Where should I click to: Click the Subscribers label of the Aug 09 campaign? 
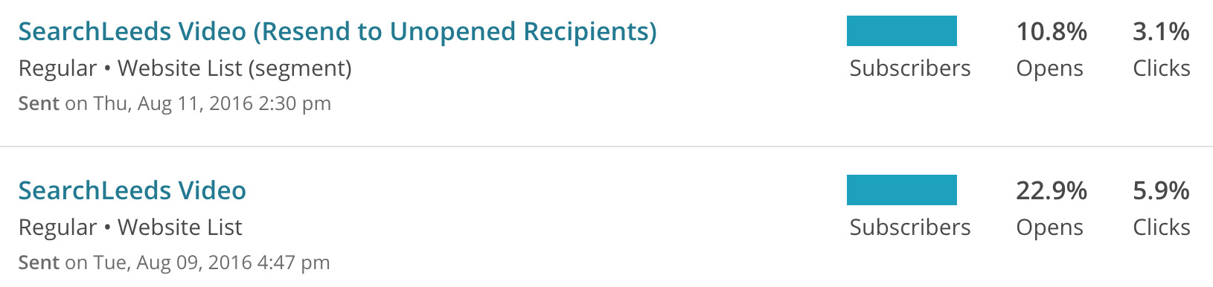pos(909,227)
